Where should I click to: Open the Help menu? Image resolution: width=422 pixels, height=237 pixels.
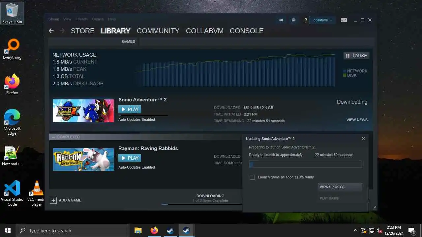tap(112, 19)
